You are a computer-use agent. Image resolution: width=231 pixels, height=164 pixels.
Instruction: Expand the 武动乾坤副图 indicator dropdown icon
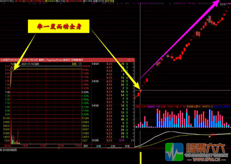(x=1, y=150)
